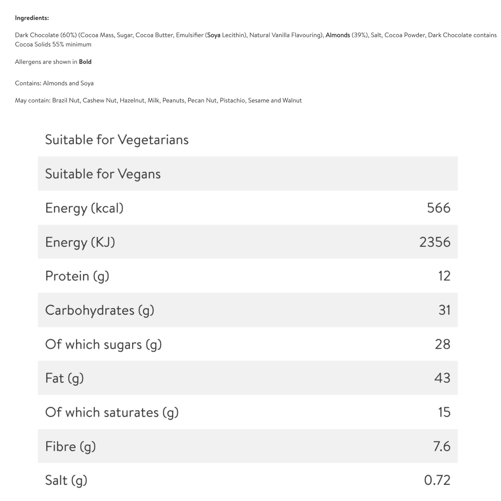Viewport: 501px width, 501px height.
Task: Click the 2356 energy value
Action: (435, 242)
